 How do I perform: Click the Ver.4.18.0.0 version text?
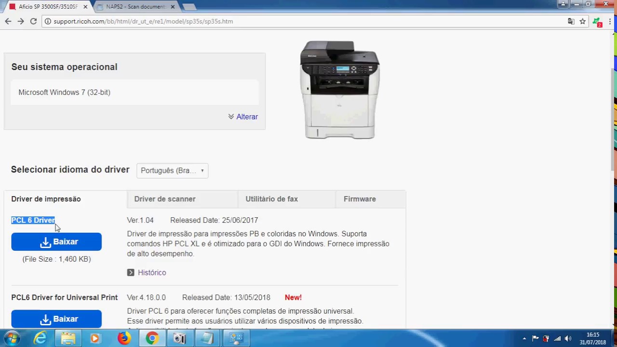[147, 297]
